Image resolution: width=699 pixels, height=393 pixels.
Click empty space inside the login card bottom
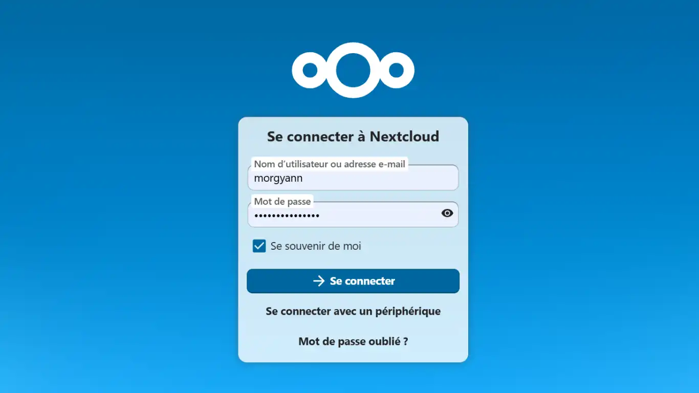coord(353,356)
